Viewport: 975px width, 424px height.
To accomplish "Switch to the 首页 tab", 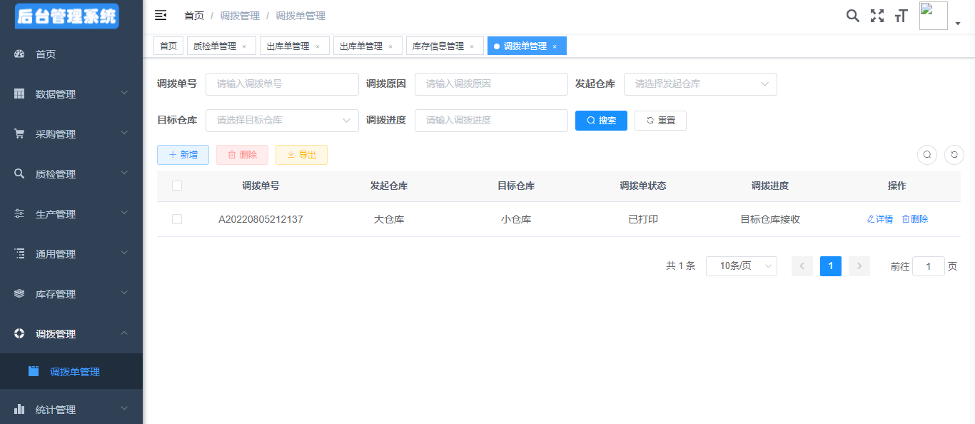I will coord(168,46).
